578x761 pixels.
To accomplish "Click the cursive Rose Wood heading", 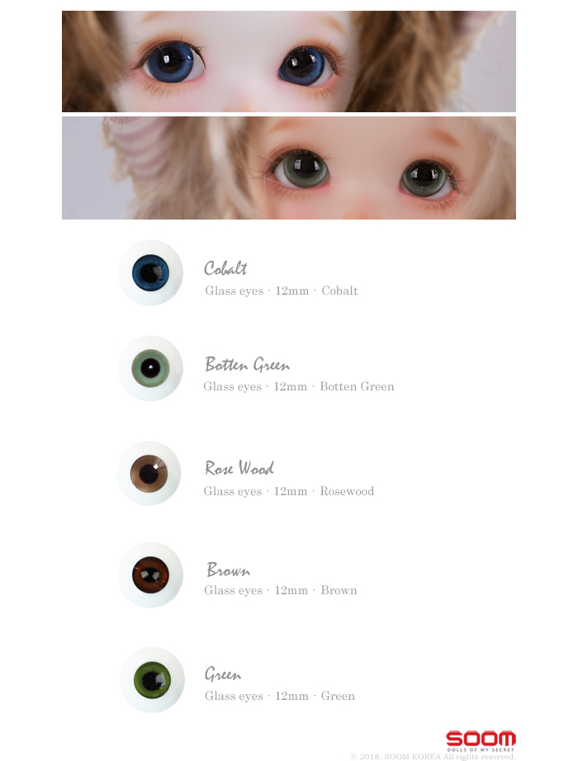I will (x=239, y=468).
